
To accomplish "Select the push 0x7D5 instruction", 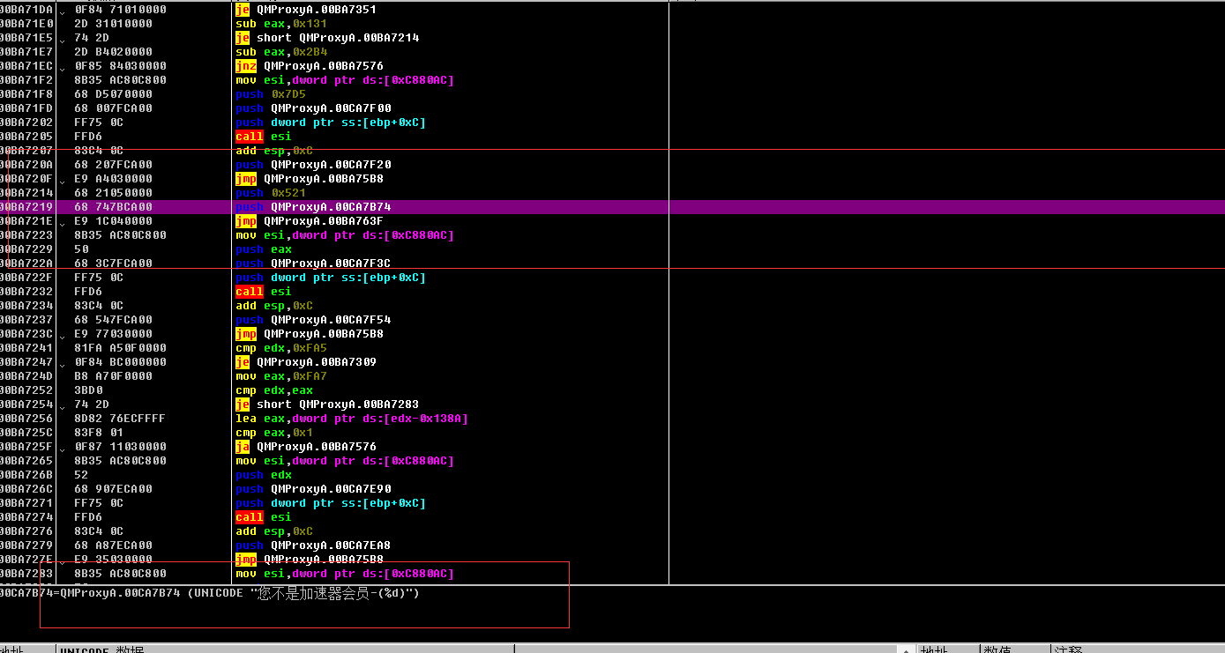I will tap(271, 94).
